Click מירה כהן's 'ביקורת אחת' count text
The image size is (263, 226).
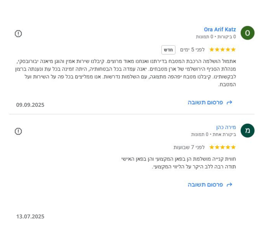pyautogui.click(x=227, y=134)
